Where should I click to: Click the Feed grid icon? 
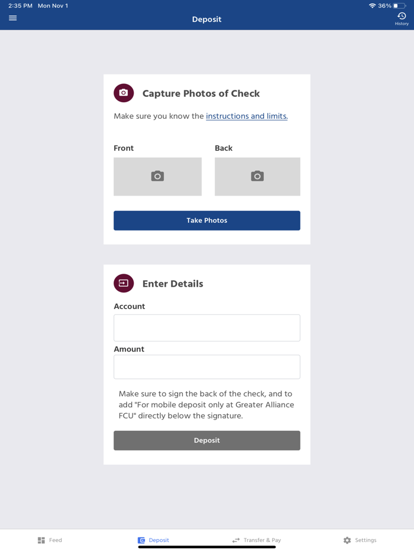pos(41,540)
